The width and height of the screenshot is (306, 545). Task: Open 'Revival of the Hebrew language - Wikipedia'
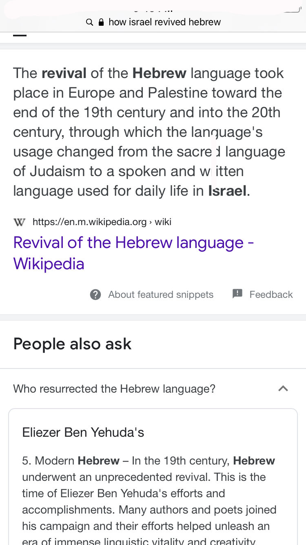[133, 253]
